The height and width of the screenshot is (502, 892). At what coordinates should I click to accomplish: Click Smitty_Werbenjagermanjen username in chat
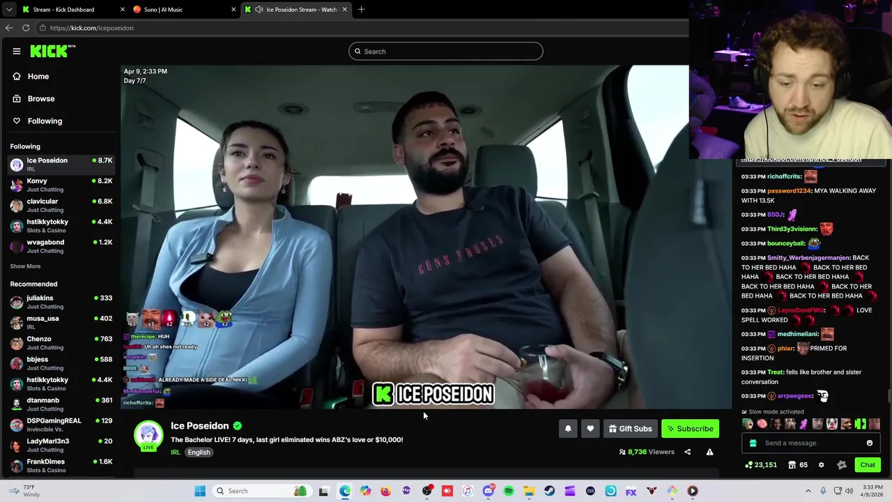pyautogui.click(x=808, y=258)
